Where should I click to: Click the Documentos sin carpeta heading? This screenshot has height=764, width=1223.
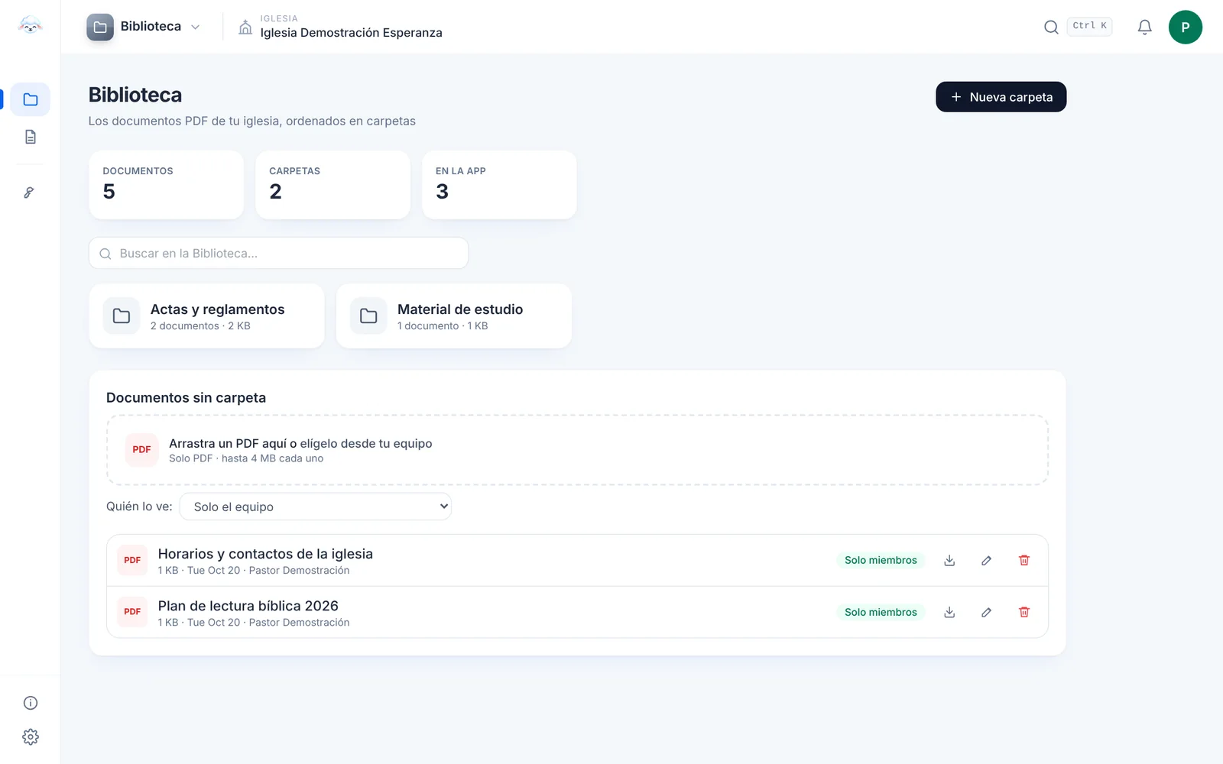(186, 397)
